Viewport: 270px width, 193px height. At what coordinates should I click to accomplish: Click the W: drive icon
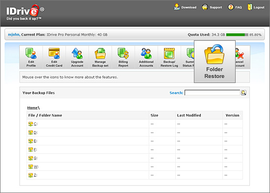point(30,166)
